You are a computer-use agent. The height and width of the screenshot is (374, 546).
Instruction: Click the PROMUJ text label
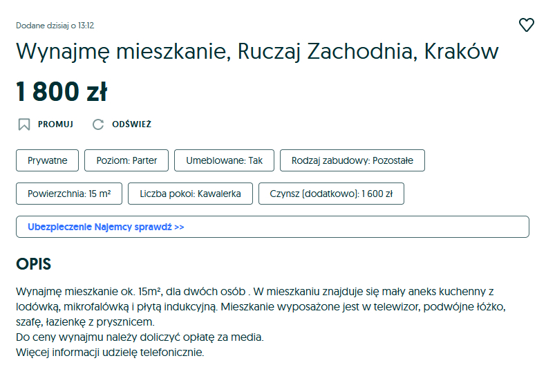pos(55,124)
